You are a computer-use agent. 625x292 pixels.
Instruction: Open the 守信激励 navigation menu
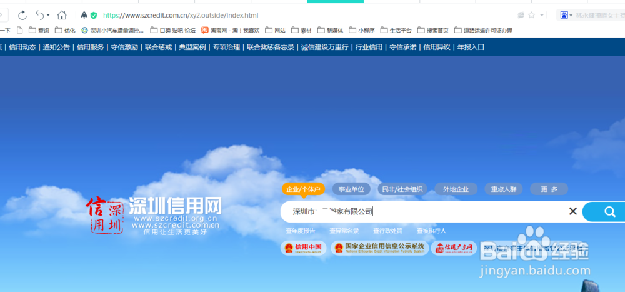[124, 47]
